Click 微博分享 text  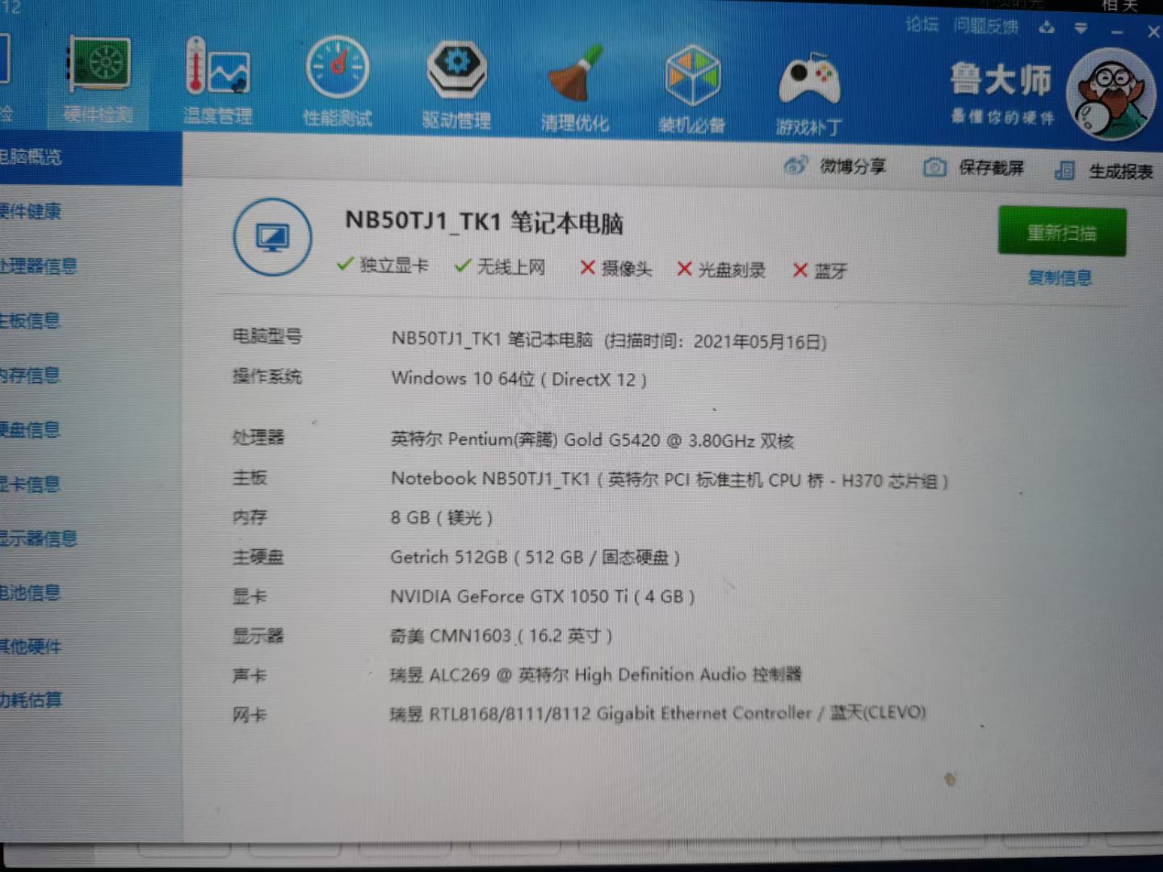click(854, 166)
